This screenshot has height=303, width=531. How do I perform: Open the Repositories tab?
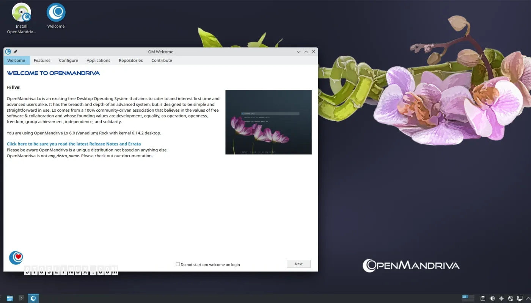point(131,60)
